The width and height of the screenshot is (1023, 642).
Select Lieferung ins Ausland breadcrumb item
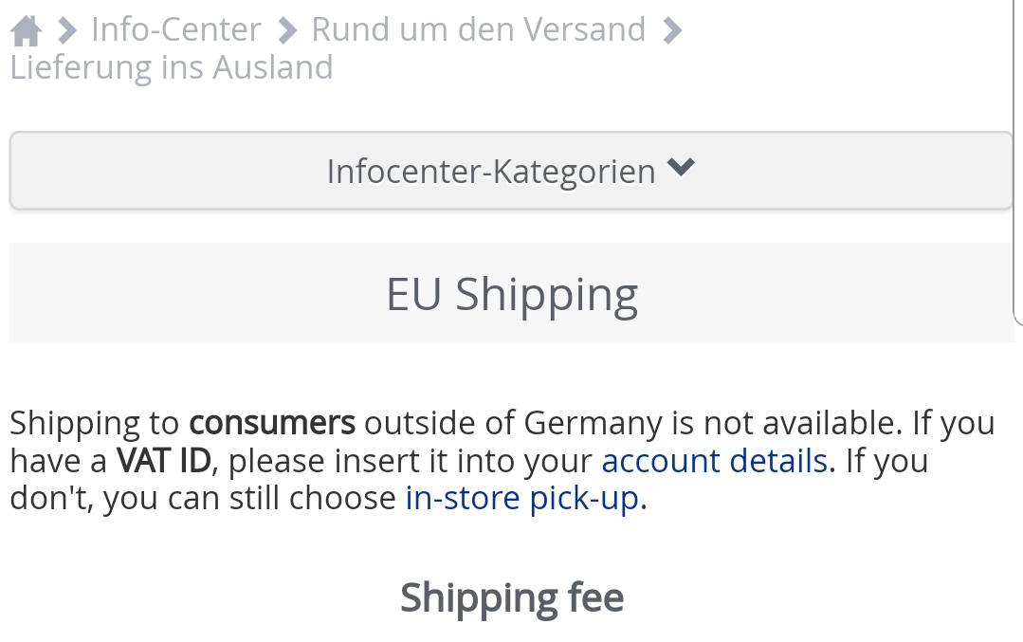tap(172, 66)
